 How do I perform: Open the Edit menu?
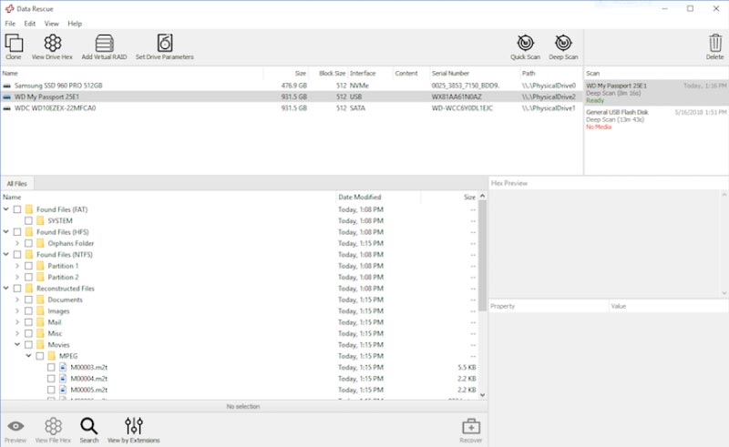[30, 24]
